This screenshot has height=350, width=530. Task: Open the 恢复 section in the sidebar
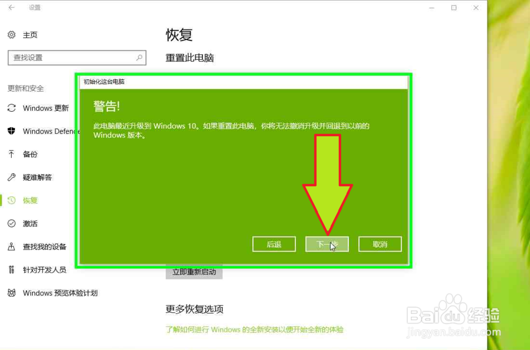point(29,200)
